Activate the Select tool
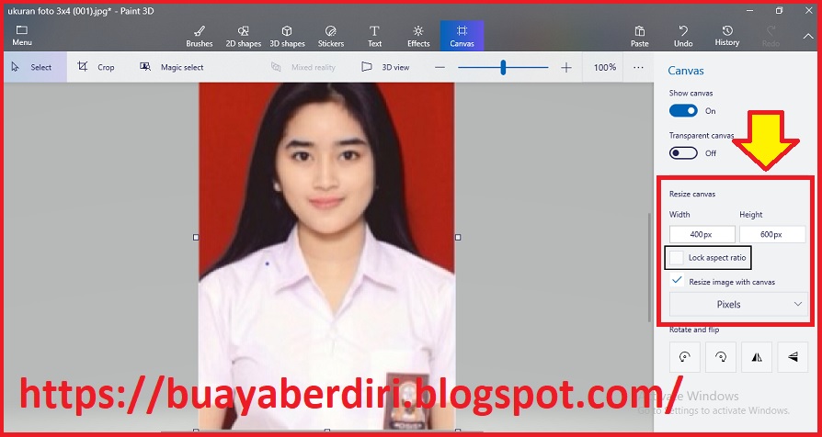 coord(36,67)
